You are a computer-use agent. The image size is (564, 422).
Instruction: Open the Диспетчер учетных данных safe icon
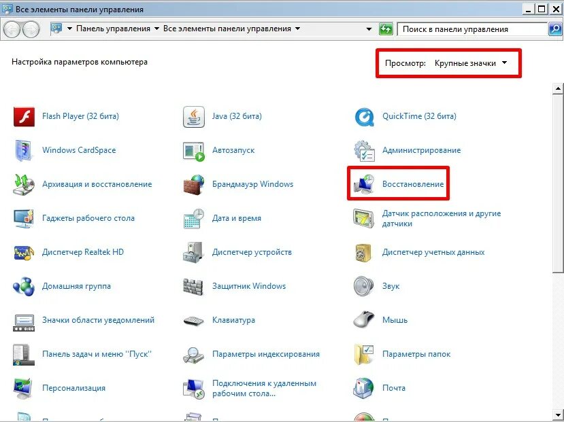[363, 252]
